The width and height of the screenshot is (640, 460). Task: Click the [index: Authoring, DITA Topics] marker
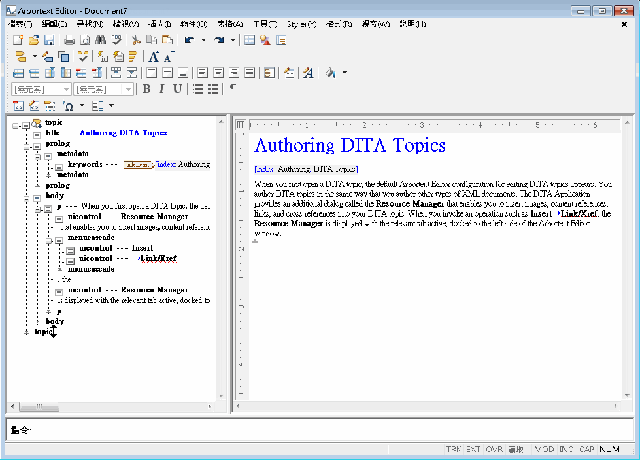pos(306,169)
